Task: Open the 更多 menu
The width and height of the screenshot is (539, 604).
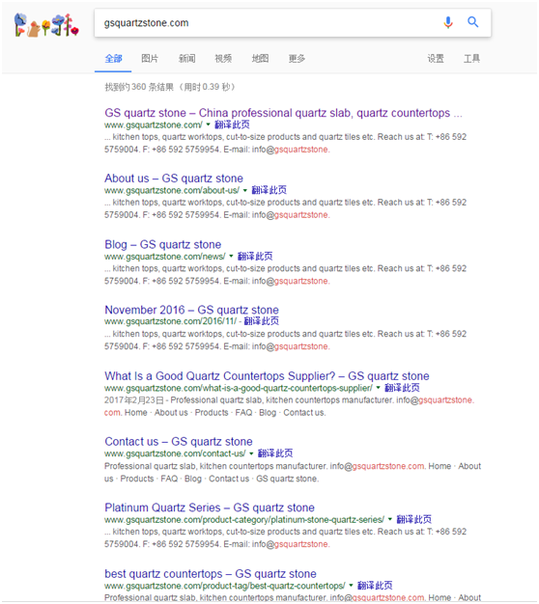Action: tap(297, 59)
